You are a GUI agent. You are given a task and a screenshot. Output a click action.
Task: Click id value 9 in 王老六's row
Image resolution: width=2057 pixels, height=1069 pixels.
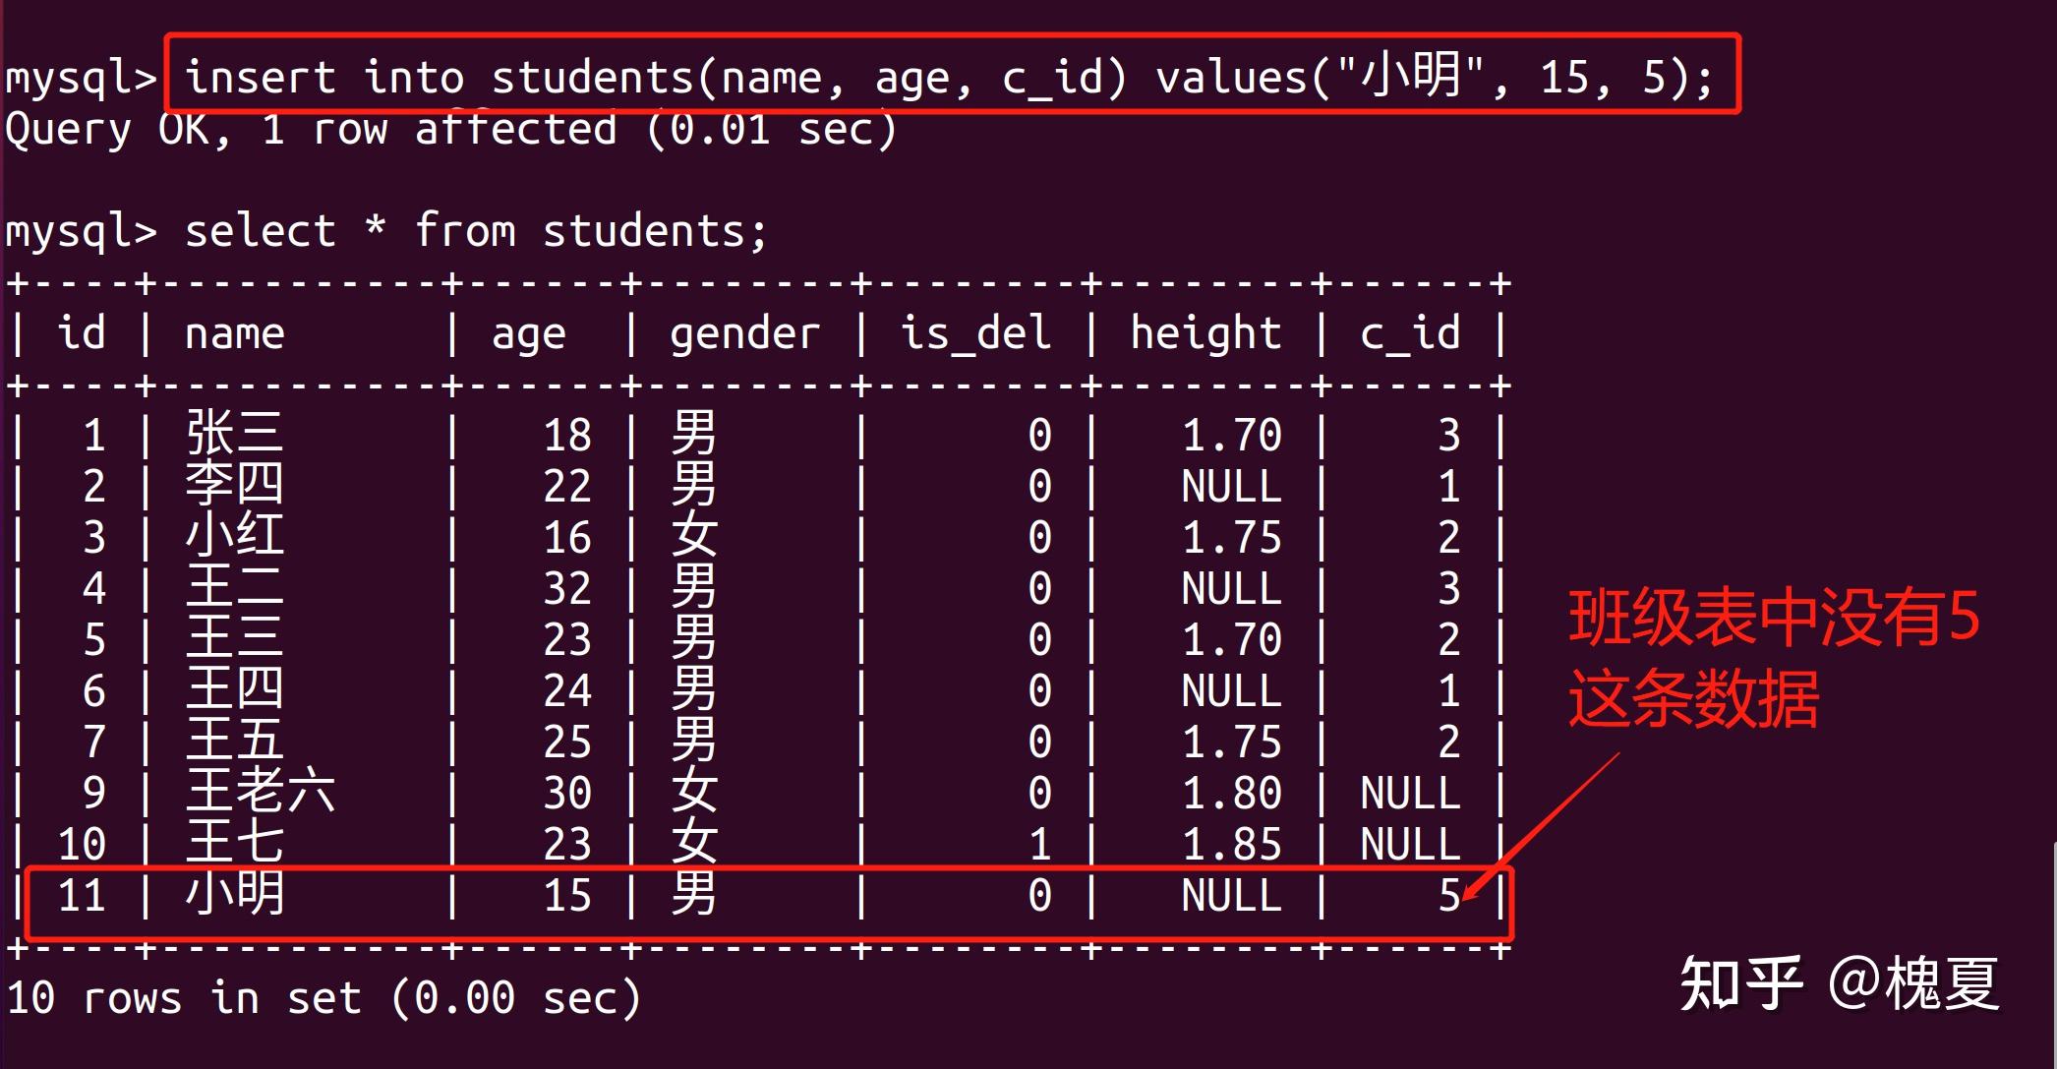94,793
